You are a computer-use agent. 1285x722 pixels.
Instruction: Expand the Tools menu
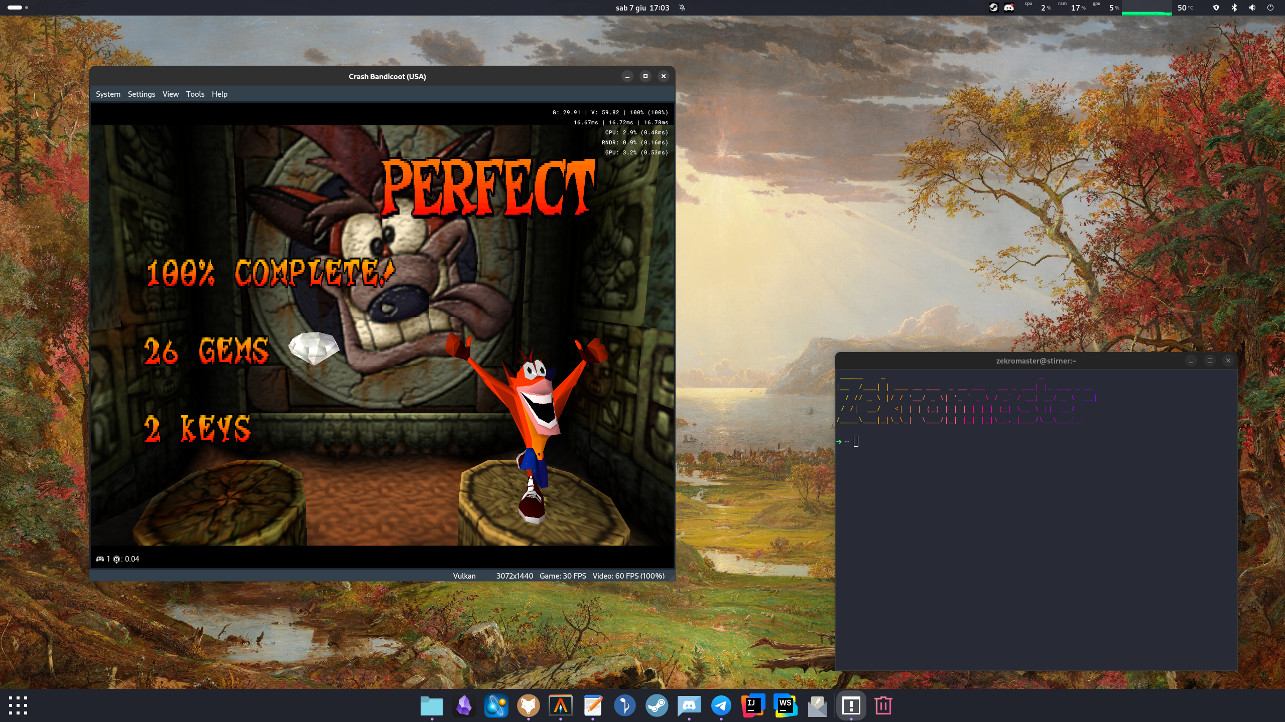(195, 94)
